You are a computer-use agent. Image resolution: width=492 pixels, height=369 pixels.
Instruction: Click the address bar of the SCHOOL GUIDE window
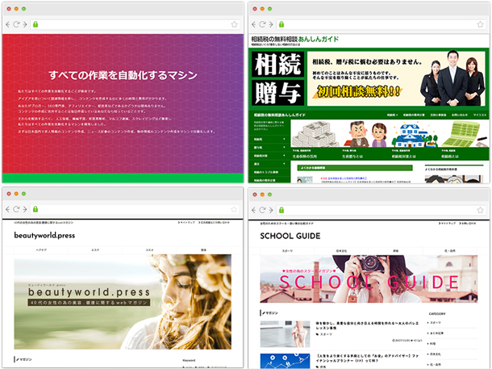pyautogui.click(x=381, y=210)
